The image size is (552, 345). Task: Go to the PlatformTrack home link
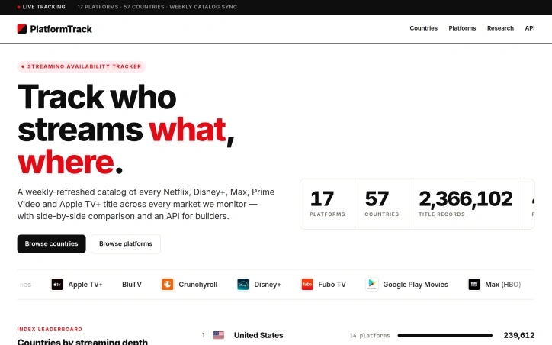[55, 29]
